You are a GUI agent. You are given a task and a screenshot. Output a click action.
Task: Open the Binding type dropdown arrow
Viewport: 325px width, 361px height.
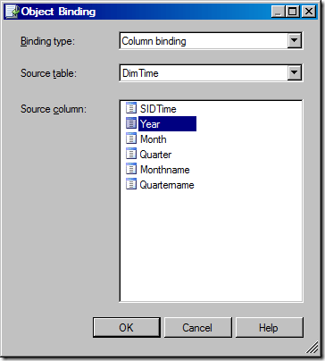295,40
